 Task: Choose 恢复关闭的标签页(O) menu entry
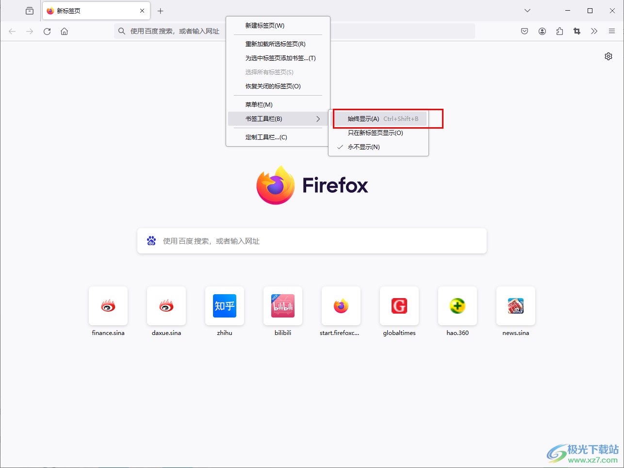tap(278, 86)
